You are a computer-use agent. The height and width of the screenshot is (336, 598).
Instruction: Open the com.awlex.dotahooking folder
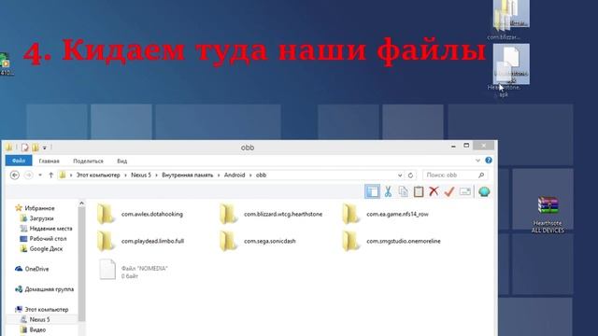[x=140, y=214]
